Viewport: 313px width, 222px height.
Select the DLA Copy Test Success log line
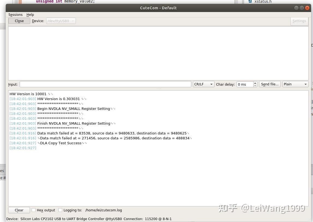tap(61, 143)
